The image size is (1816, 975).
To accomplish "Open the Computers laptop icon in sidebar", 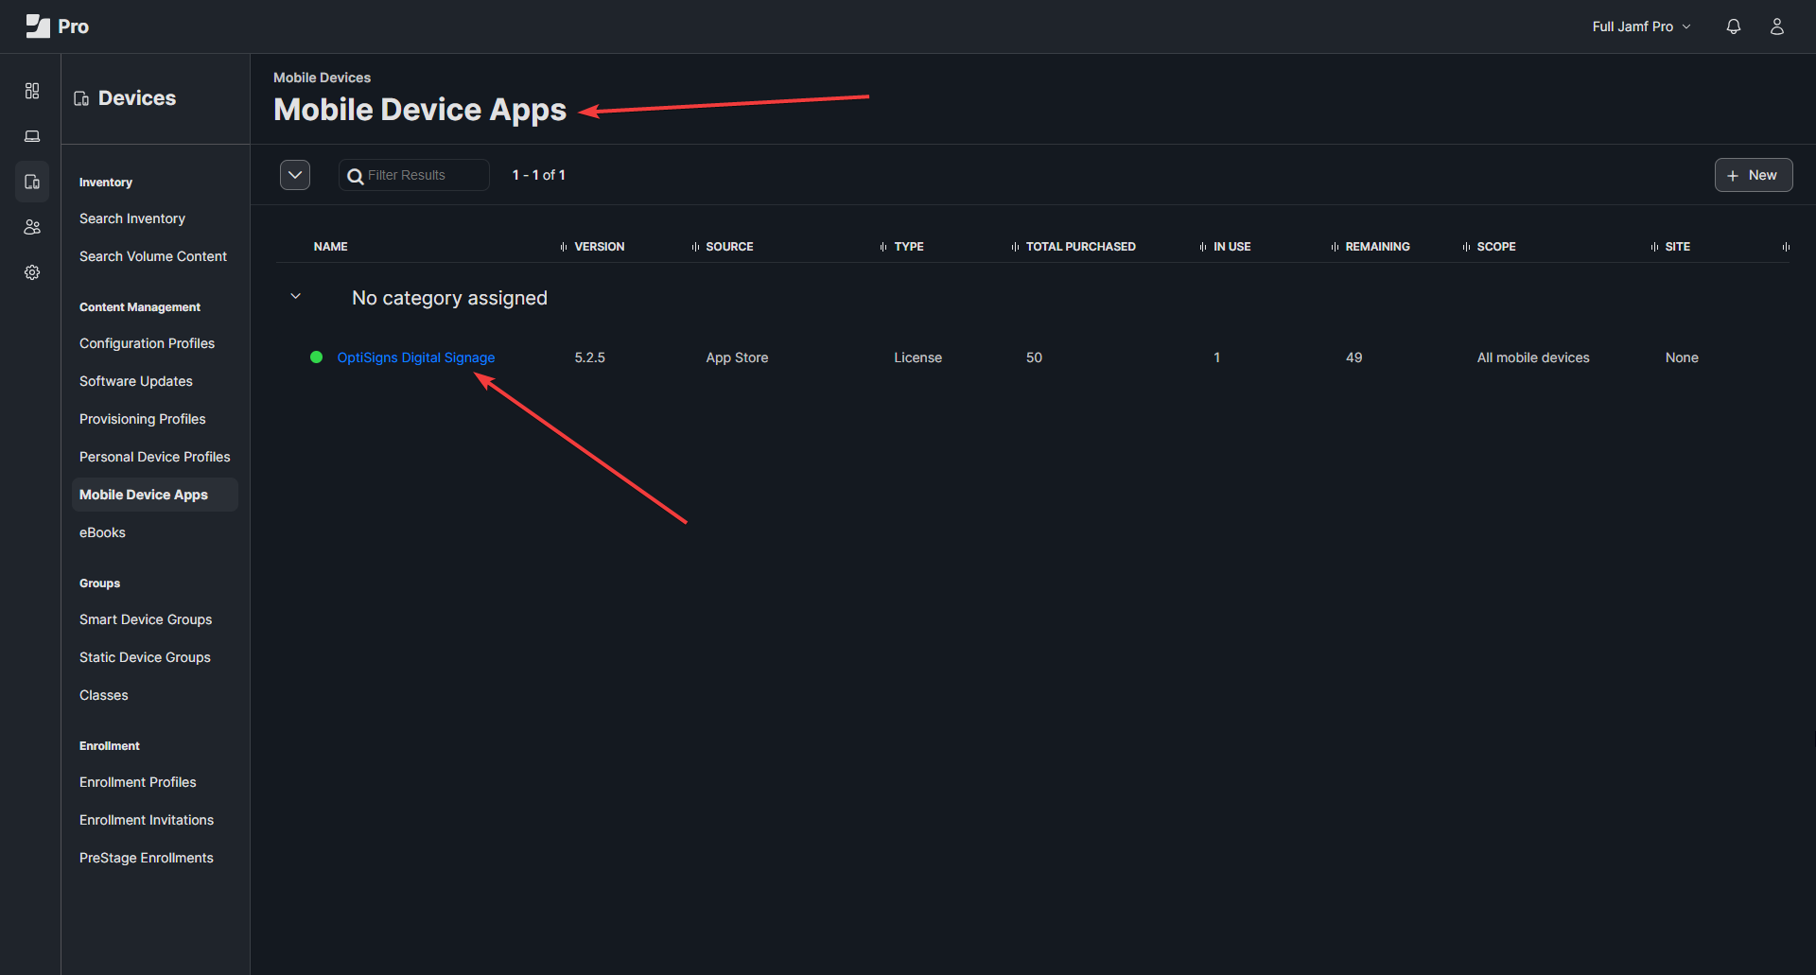I will (x=32, y=136).
